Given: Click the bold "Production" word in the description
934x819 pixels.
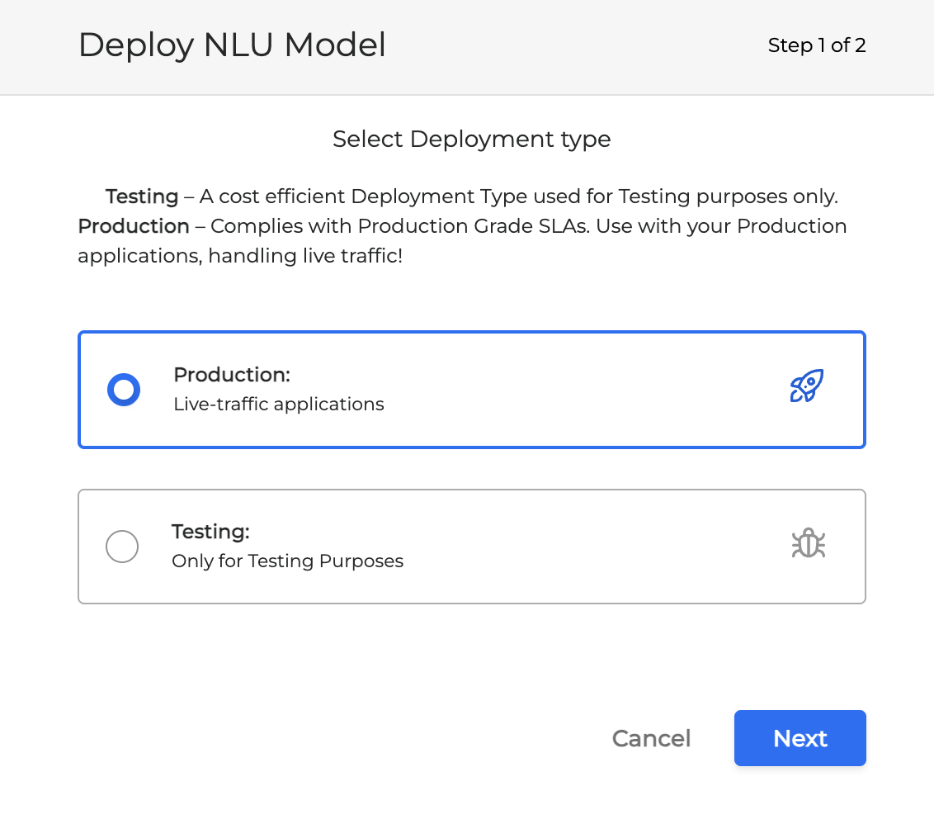Looking at the screenshot, I should click(134, 226).
